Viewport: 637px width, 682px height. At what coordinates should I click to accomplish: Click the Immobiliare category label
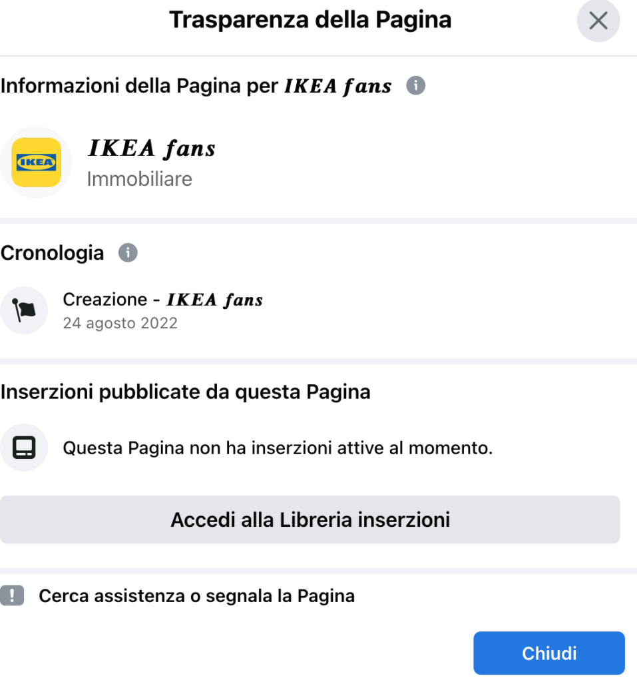(139, 179)
